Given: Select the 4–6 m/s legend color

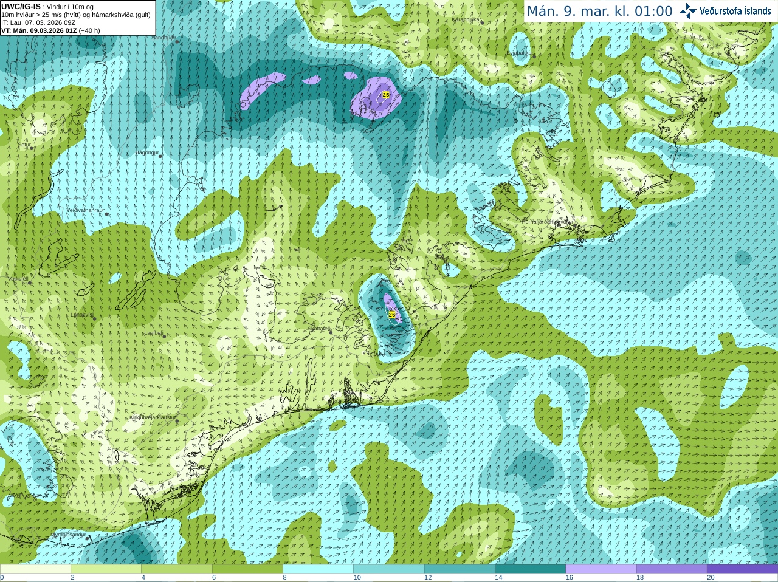Looking at the screenshot, I should [177, 569].
